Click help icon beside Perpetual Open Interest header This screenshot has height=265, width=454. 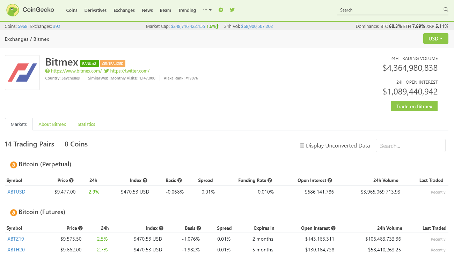coord(330,181)
